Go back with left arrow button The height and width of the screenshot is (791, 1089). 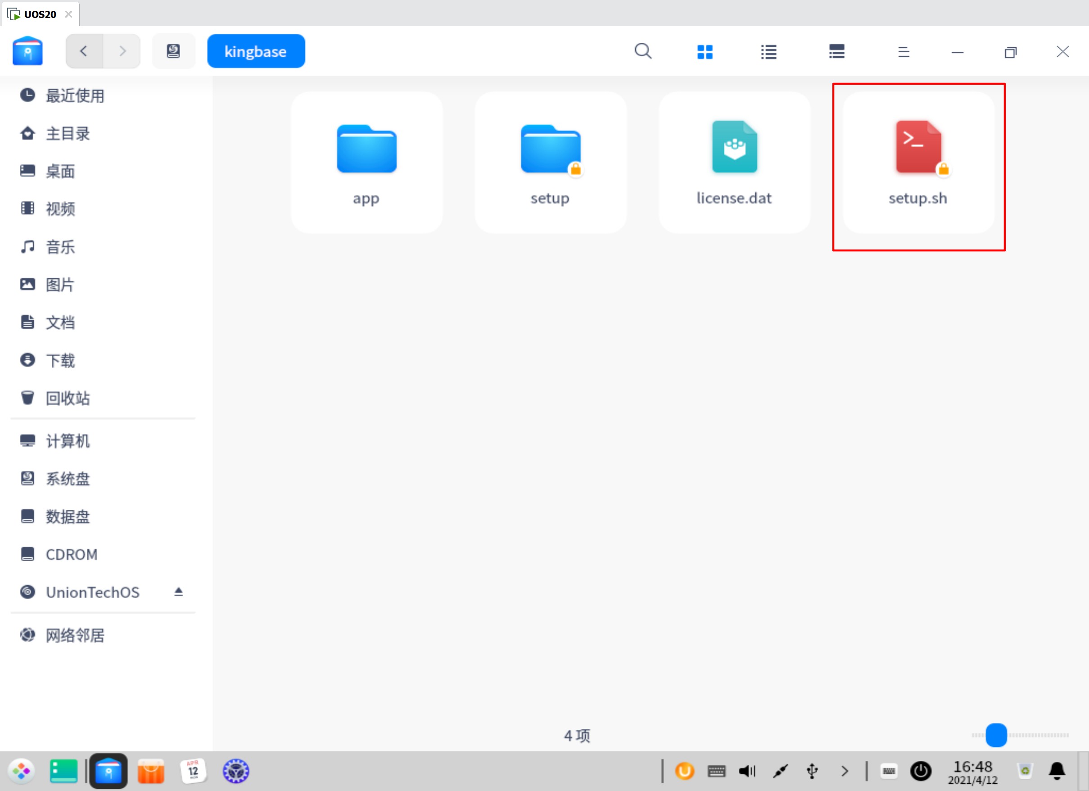[x=84, y=51]
